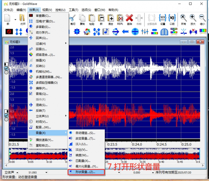Open the 工具(T) menu
209x181 pixels.
73,10
